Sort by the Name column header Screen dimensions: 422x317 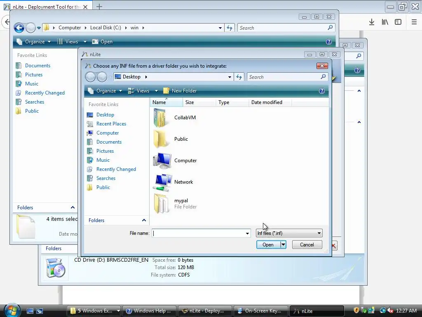(x=166, y=102)
